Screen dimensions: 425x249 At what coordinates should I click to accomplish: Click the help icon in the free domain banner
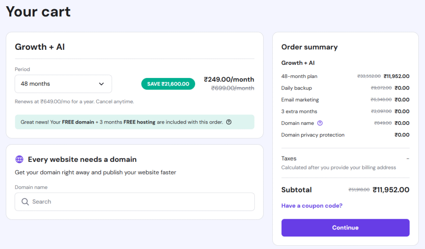click(229, 122)
